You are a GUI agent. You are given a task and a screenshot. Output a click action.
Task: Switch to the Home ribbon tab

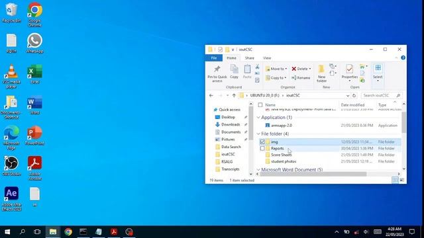pyautogui.click(x=231, y=58)
